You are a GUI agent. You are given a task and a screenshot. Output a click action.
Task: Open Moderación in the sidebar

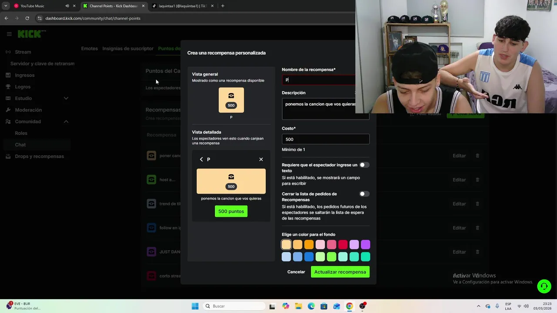[28, 110]
